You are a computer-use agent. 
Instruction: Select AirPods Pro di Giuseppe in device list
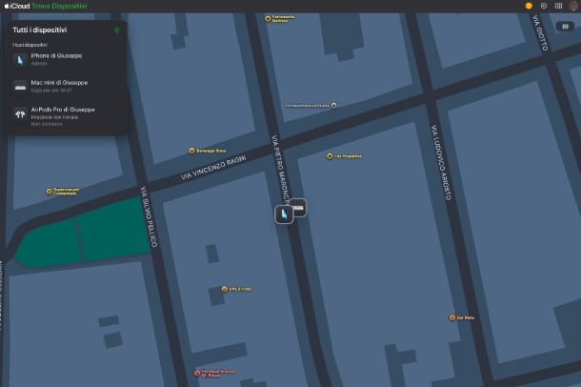point(67,116)
